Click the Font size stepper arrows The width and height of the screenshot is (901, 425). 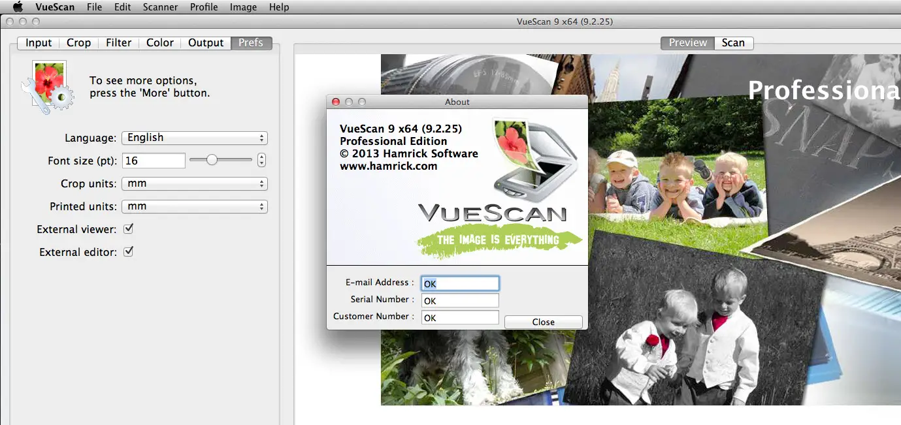262,160
